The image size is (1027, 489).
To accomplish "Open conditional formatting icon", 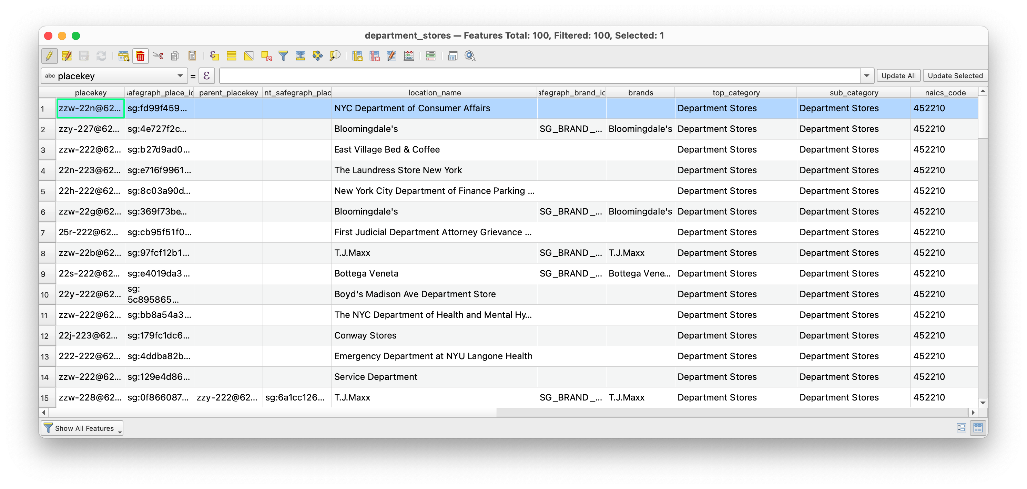I will (x=430, y=56).
